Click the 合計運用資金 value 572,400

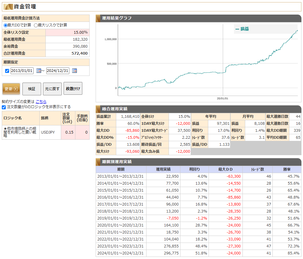[79, 53]
